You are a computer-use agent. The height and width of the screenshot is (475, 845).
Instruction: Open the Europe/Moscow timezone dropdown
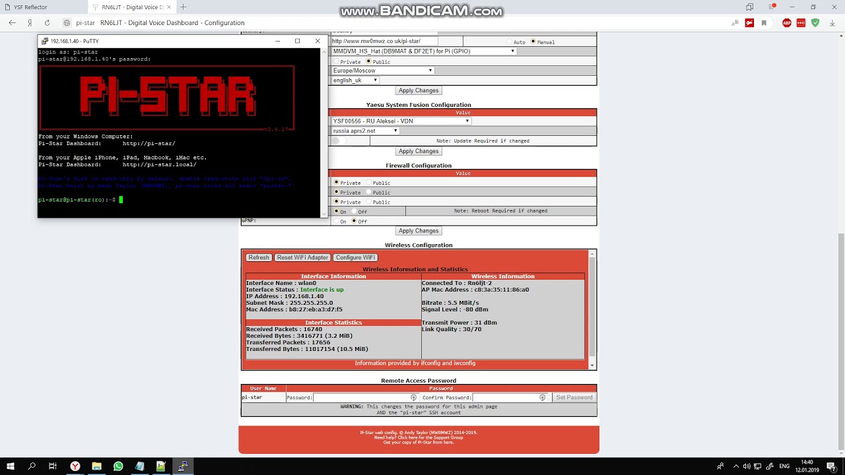click(382, 71)
